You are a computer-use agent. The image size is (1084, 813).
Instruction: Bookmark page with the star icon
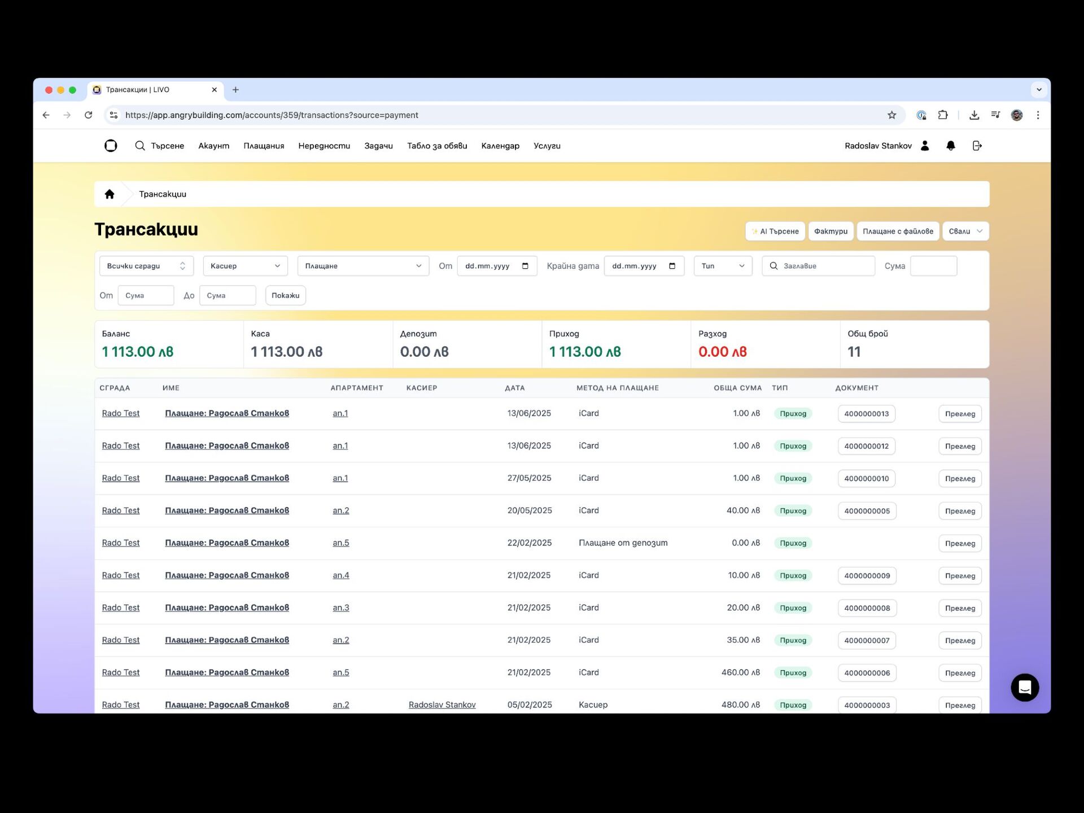click(x=892, y=115)
